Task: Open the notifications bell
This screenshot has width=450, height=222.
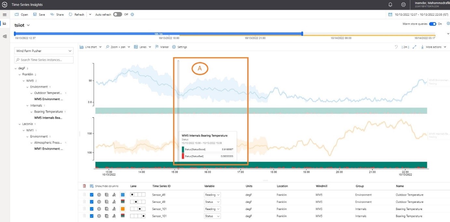Action: pyautogui.click(x=390, y=5)
